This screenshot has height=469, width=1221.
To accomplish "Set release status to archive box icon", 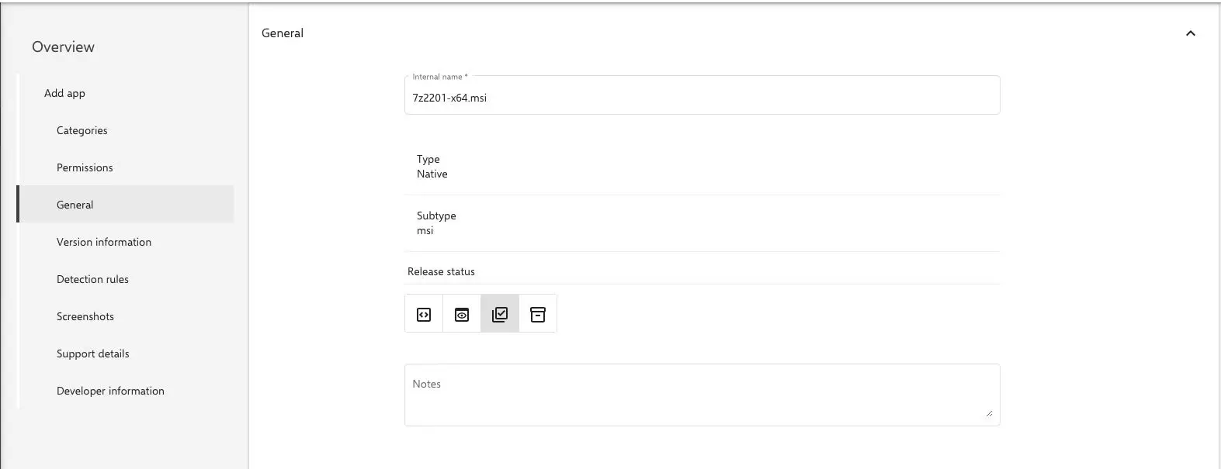I will pos(538,314).
